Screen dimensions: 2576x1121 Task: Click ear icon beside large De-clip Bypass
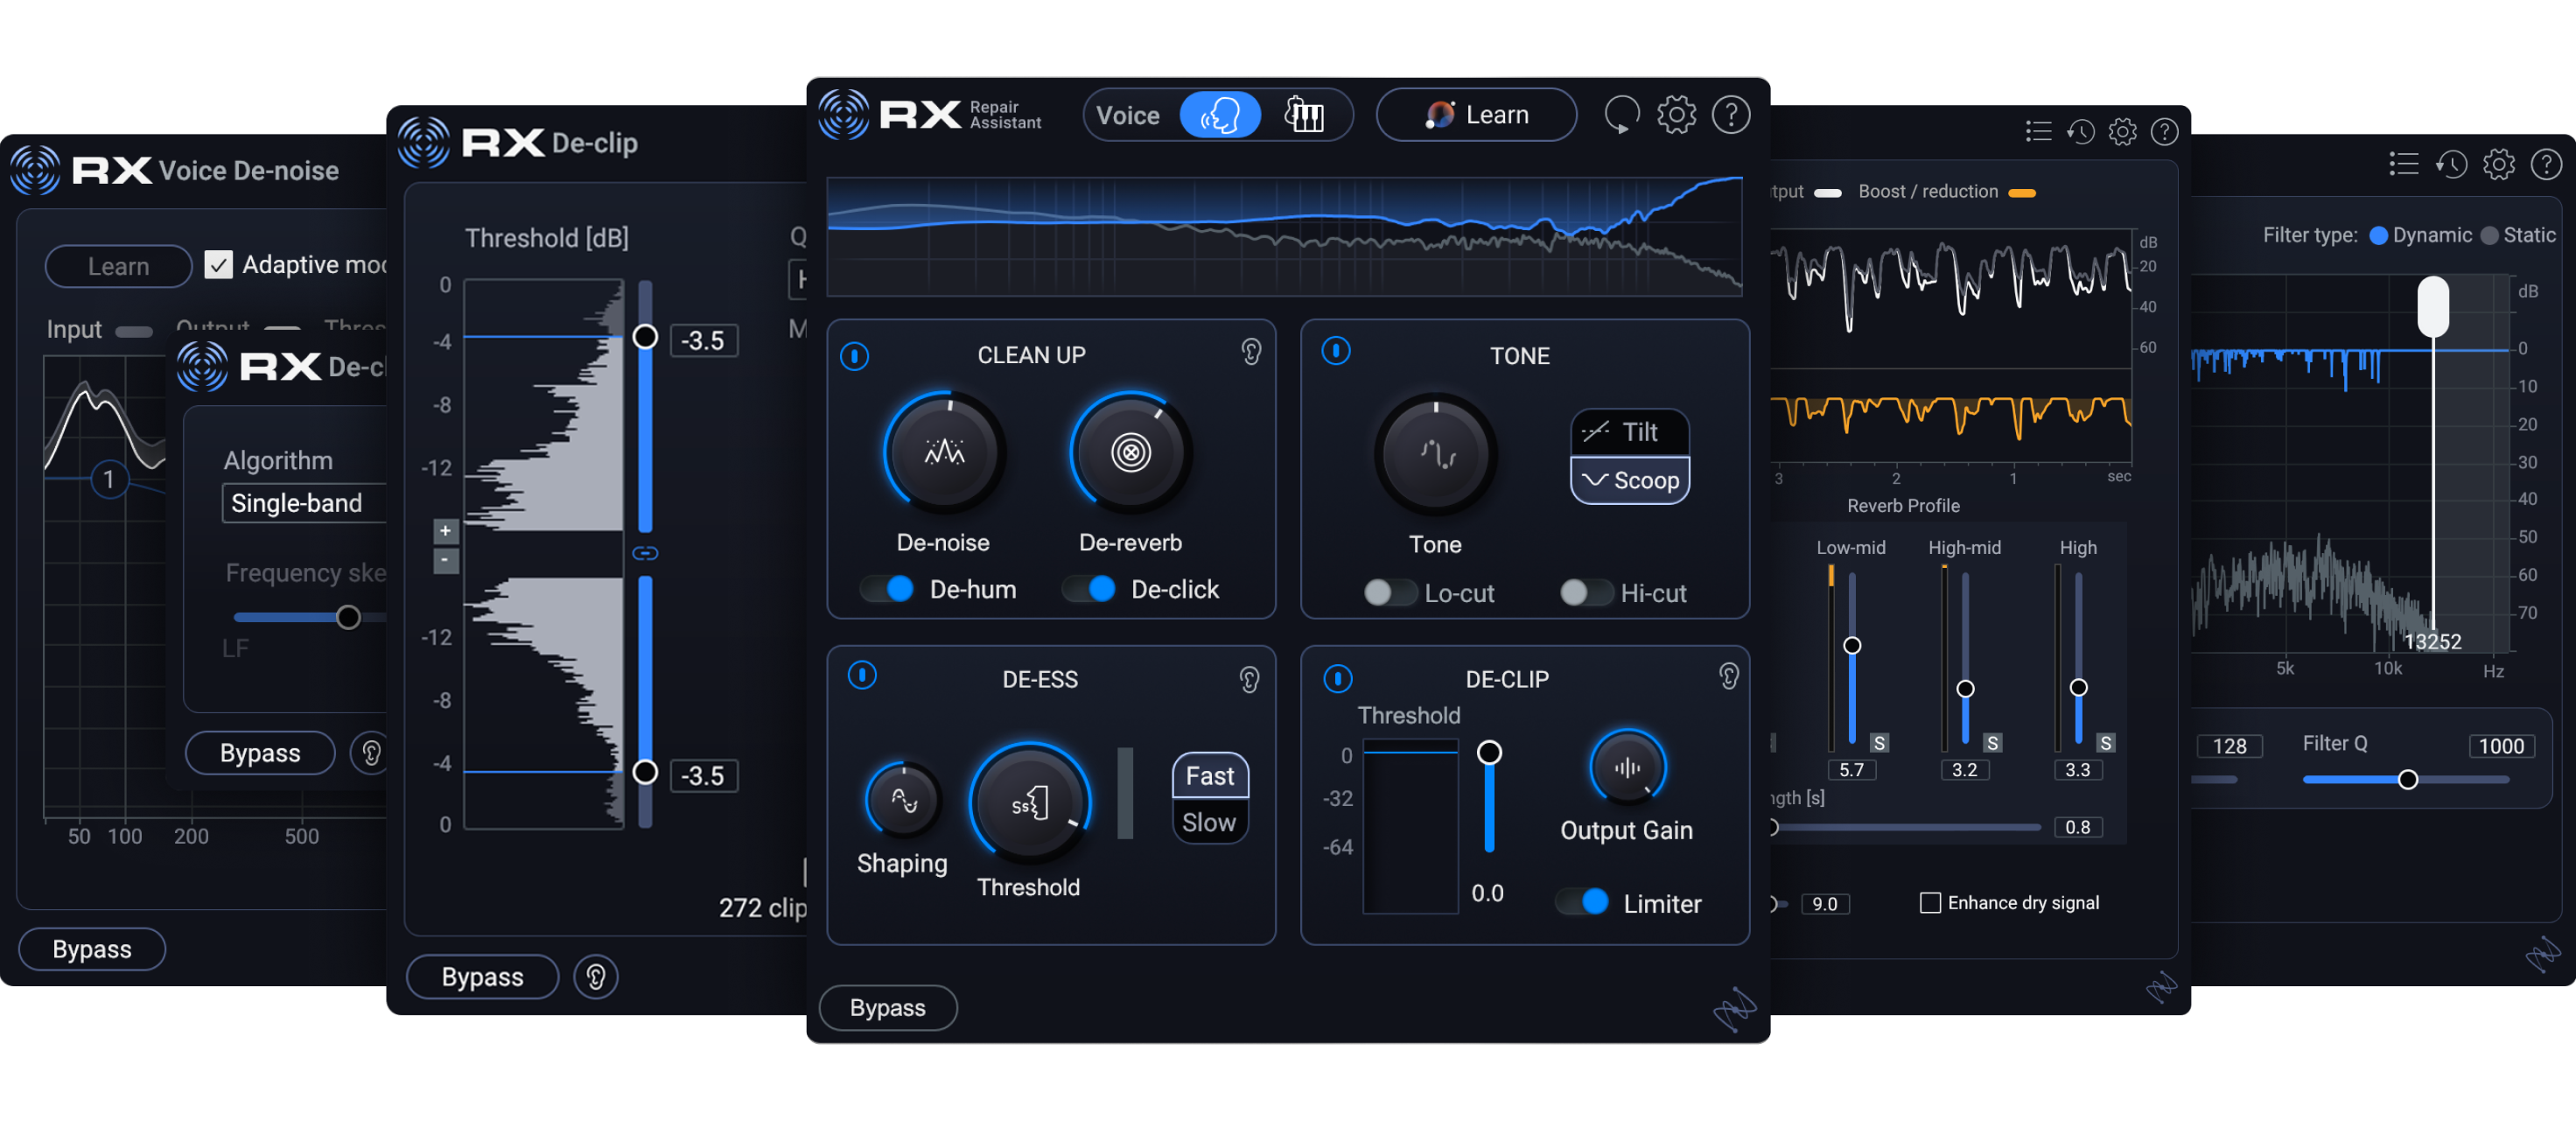[596, 977]
